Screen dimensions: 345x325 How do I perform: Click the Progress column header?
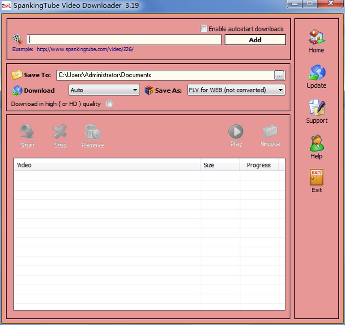click(258, 165)
